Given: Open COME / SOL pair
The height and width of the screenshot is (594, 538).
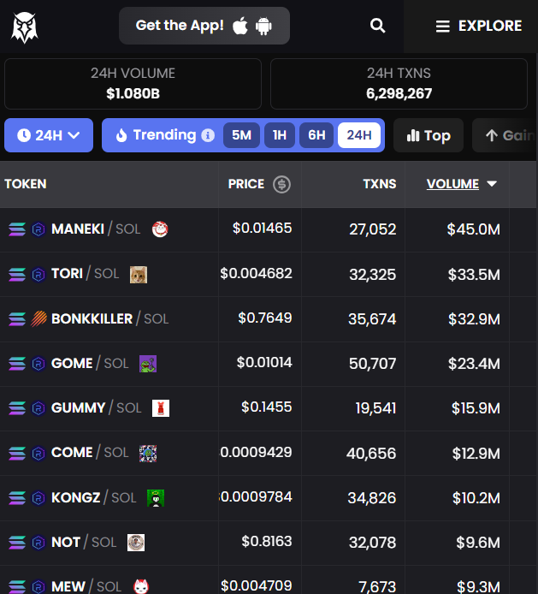Looking at the screenshot, I should click(90, 453).
